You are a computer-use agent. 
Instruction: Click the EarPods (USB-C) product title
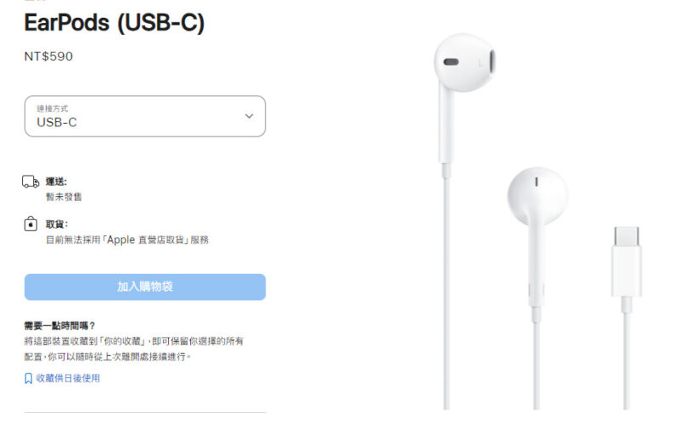pos(115,23)
